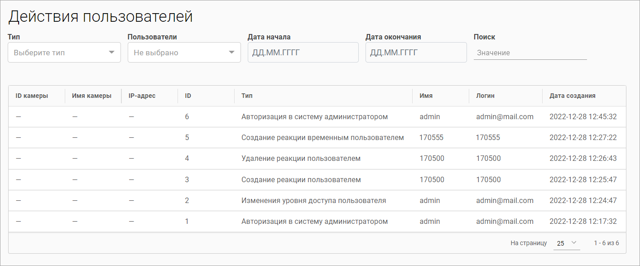
Task: Click the ID column header
Action: 188,96
